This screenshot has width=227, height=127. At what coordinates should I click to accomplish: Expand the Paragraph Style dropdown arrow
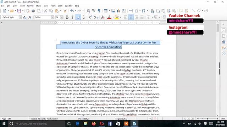coord(20,17)
